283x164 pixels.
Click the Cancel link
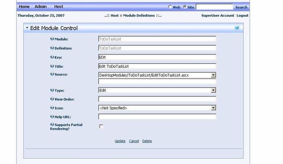click(x=134, y=141)
